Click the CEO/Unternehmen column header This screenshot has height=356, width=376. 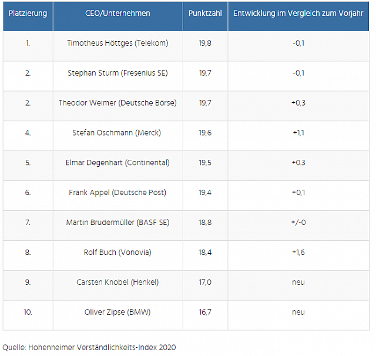pyautogui.click(x=117, y=14)
